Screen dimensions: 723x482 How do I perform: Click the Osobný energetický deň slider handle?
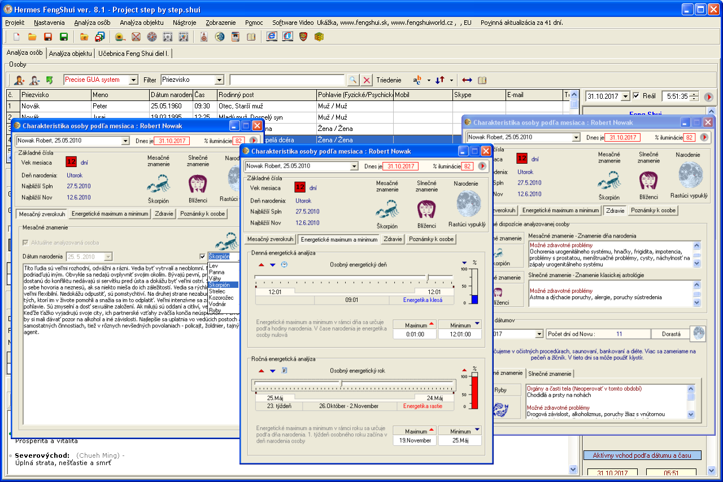click(x=427, y=277)
